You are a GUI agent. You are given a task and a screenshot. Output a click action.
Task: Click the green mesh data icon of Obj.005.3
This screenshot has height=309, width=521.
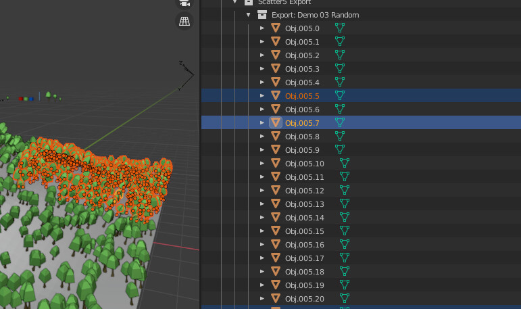340,68
